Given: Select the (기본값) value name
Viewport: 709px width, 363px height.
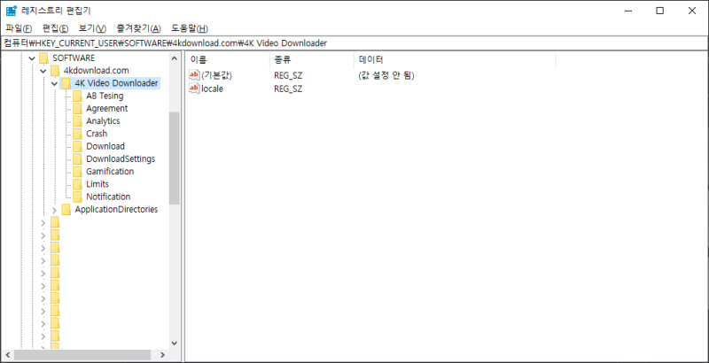Looking at the screenshot, I should (216, 75).
